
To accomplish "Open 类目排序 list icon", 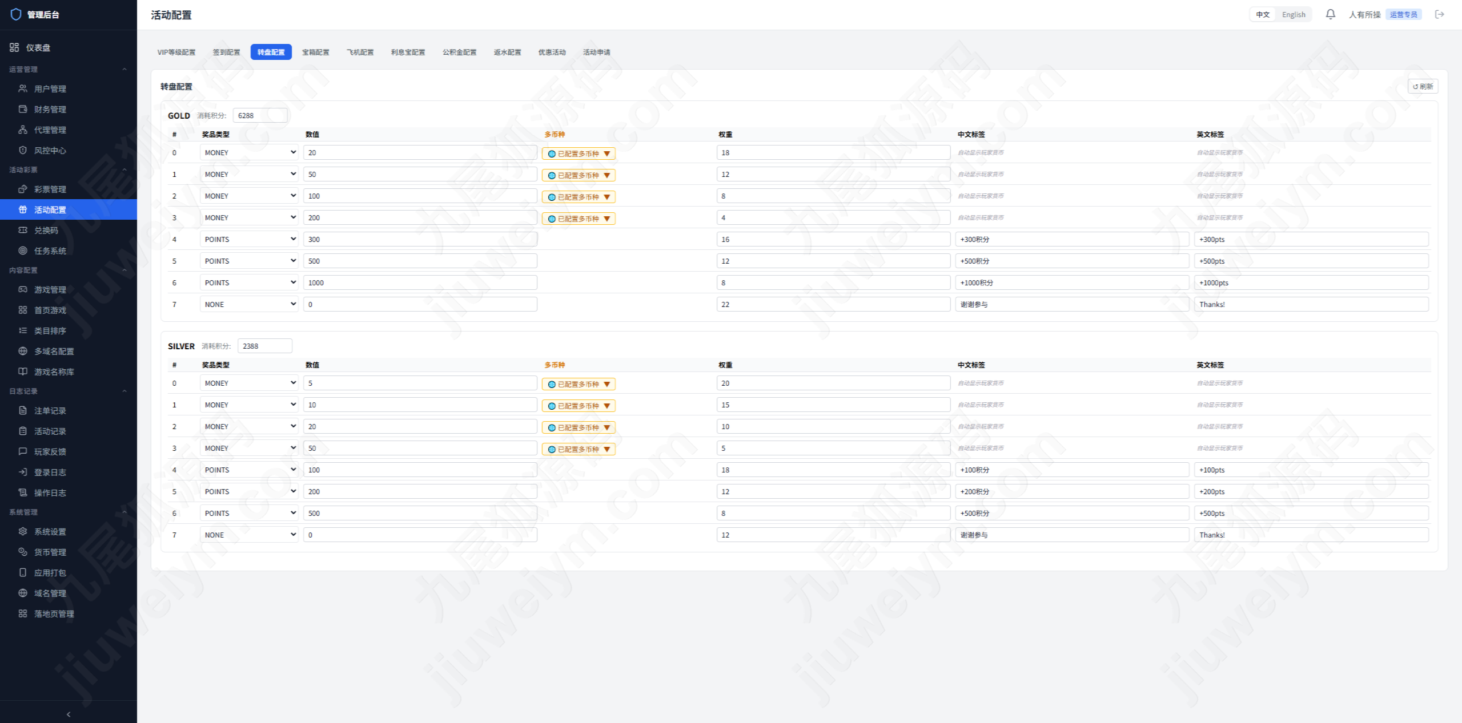I will click(23, 330).
